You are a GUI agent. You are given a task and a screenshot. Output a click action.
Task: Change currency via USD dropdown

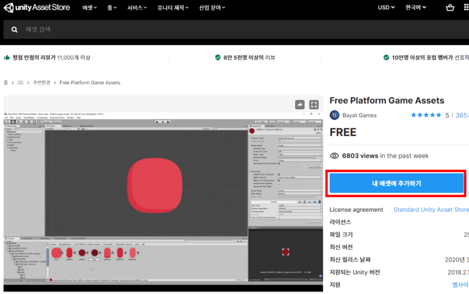click(x=386, y=7)
